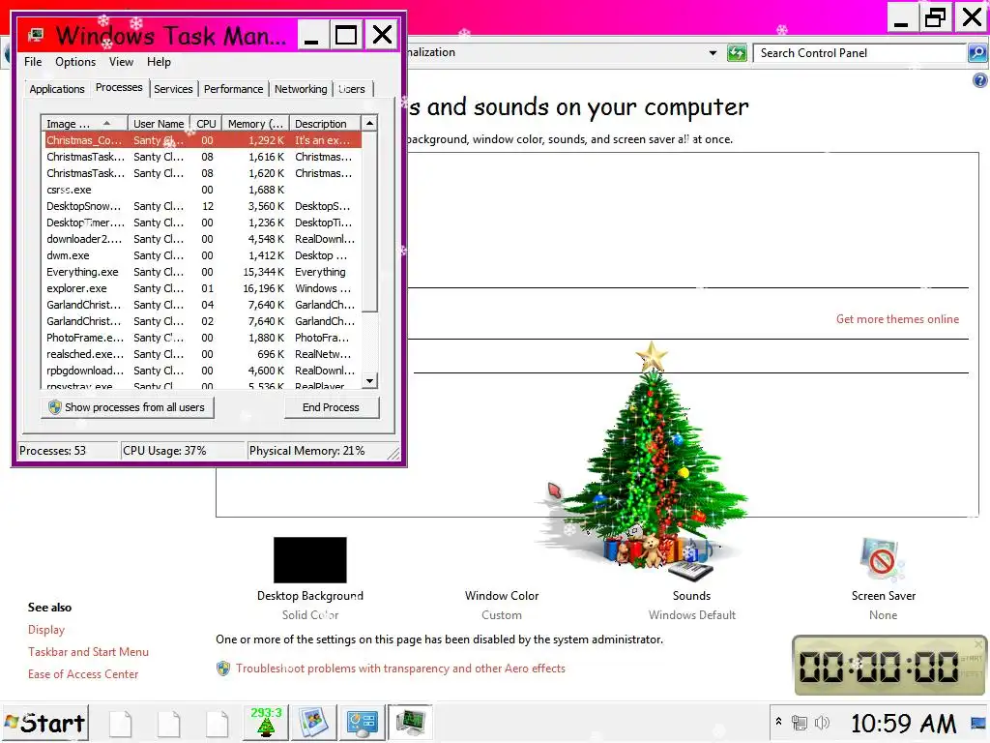Image resolution: width=990 pixels, height=743 pixels.
Task: Click the Christmas tree icon in taskbar
Action: (267, 722)
